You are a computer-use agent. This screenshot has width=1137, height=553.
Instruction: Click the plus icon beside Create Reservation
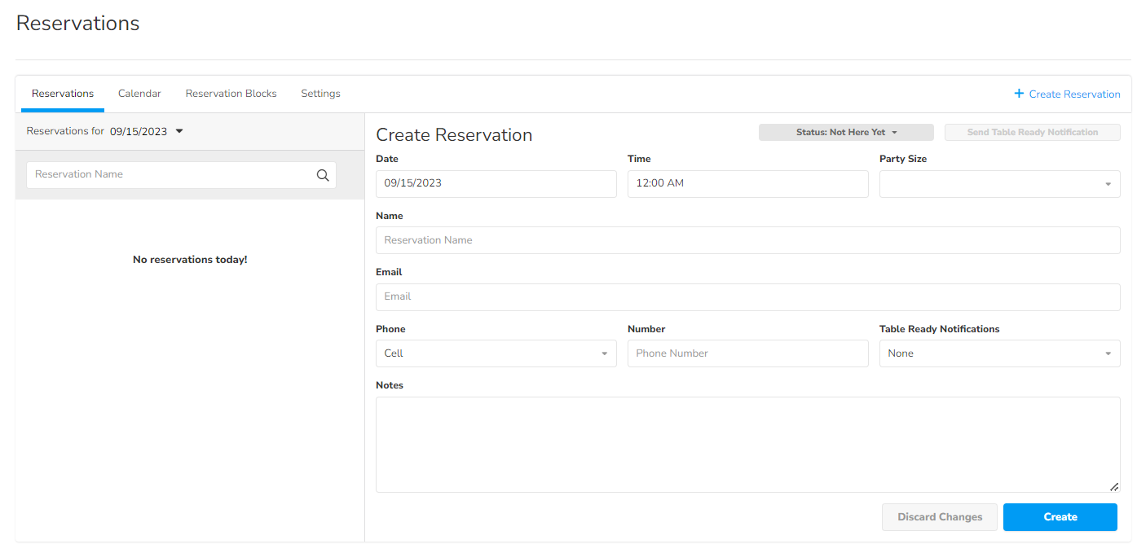pyautogui.click(x=1018, y=94)
